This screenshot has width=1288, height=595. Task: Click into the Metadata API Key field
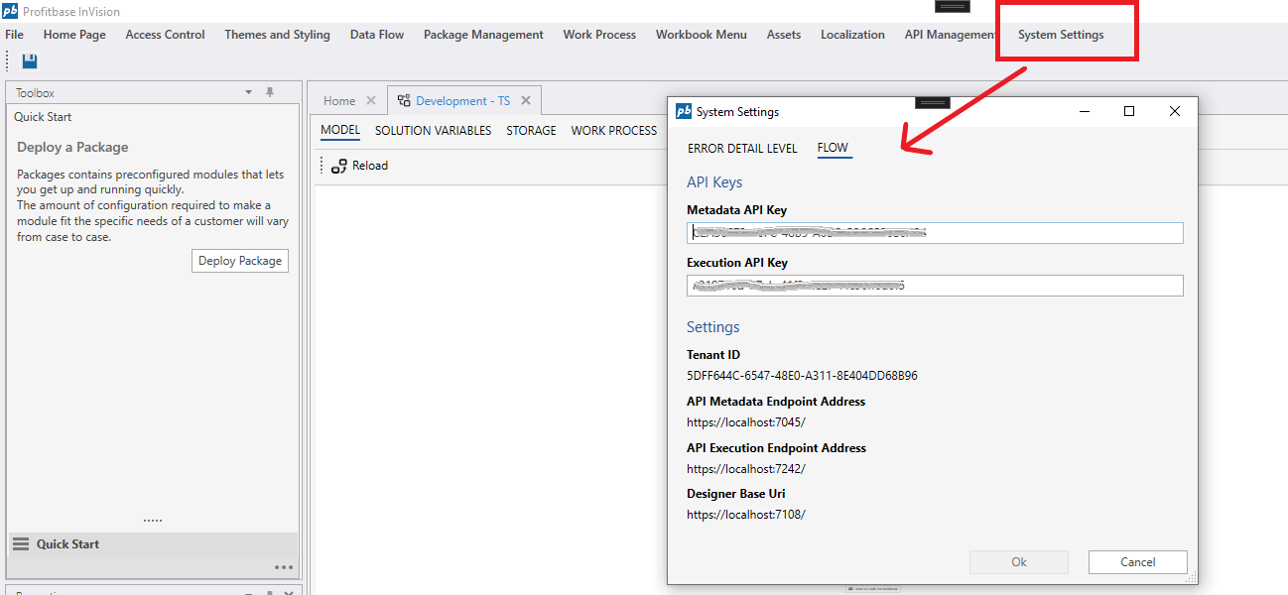935,233
